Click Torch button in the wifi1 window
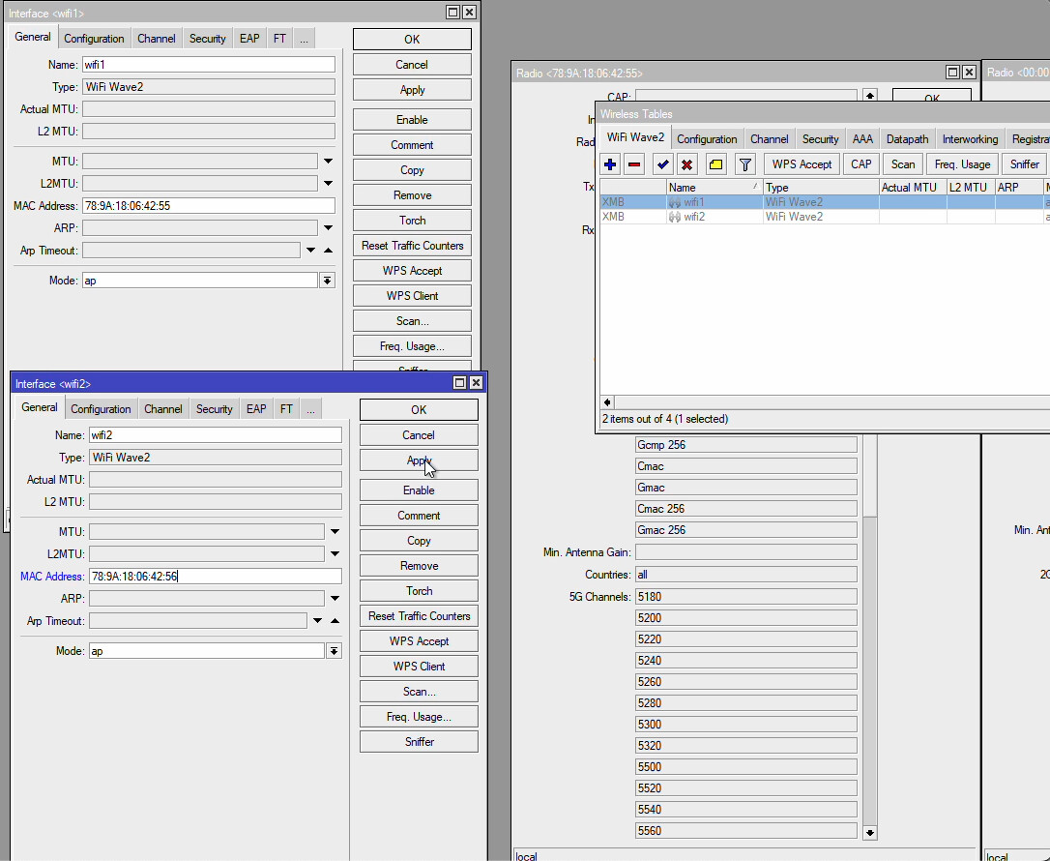 412,221
